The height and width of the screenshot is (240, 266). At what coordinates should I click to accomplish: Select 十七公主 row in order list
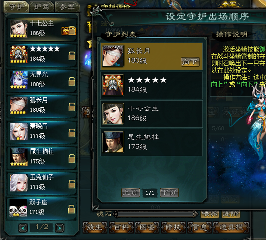click(x=152, y=114)
